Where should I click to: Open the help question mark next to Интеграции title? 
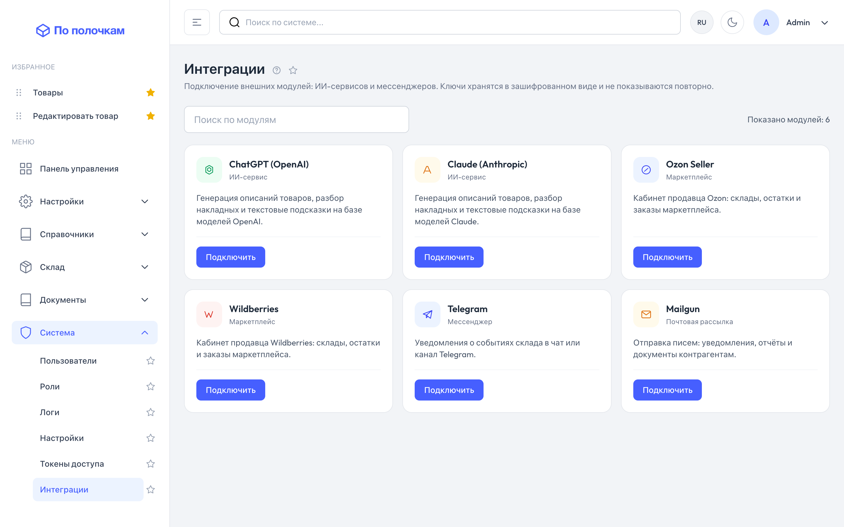(x=277, y=70)
